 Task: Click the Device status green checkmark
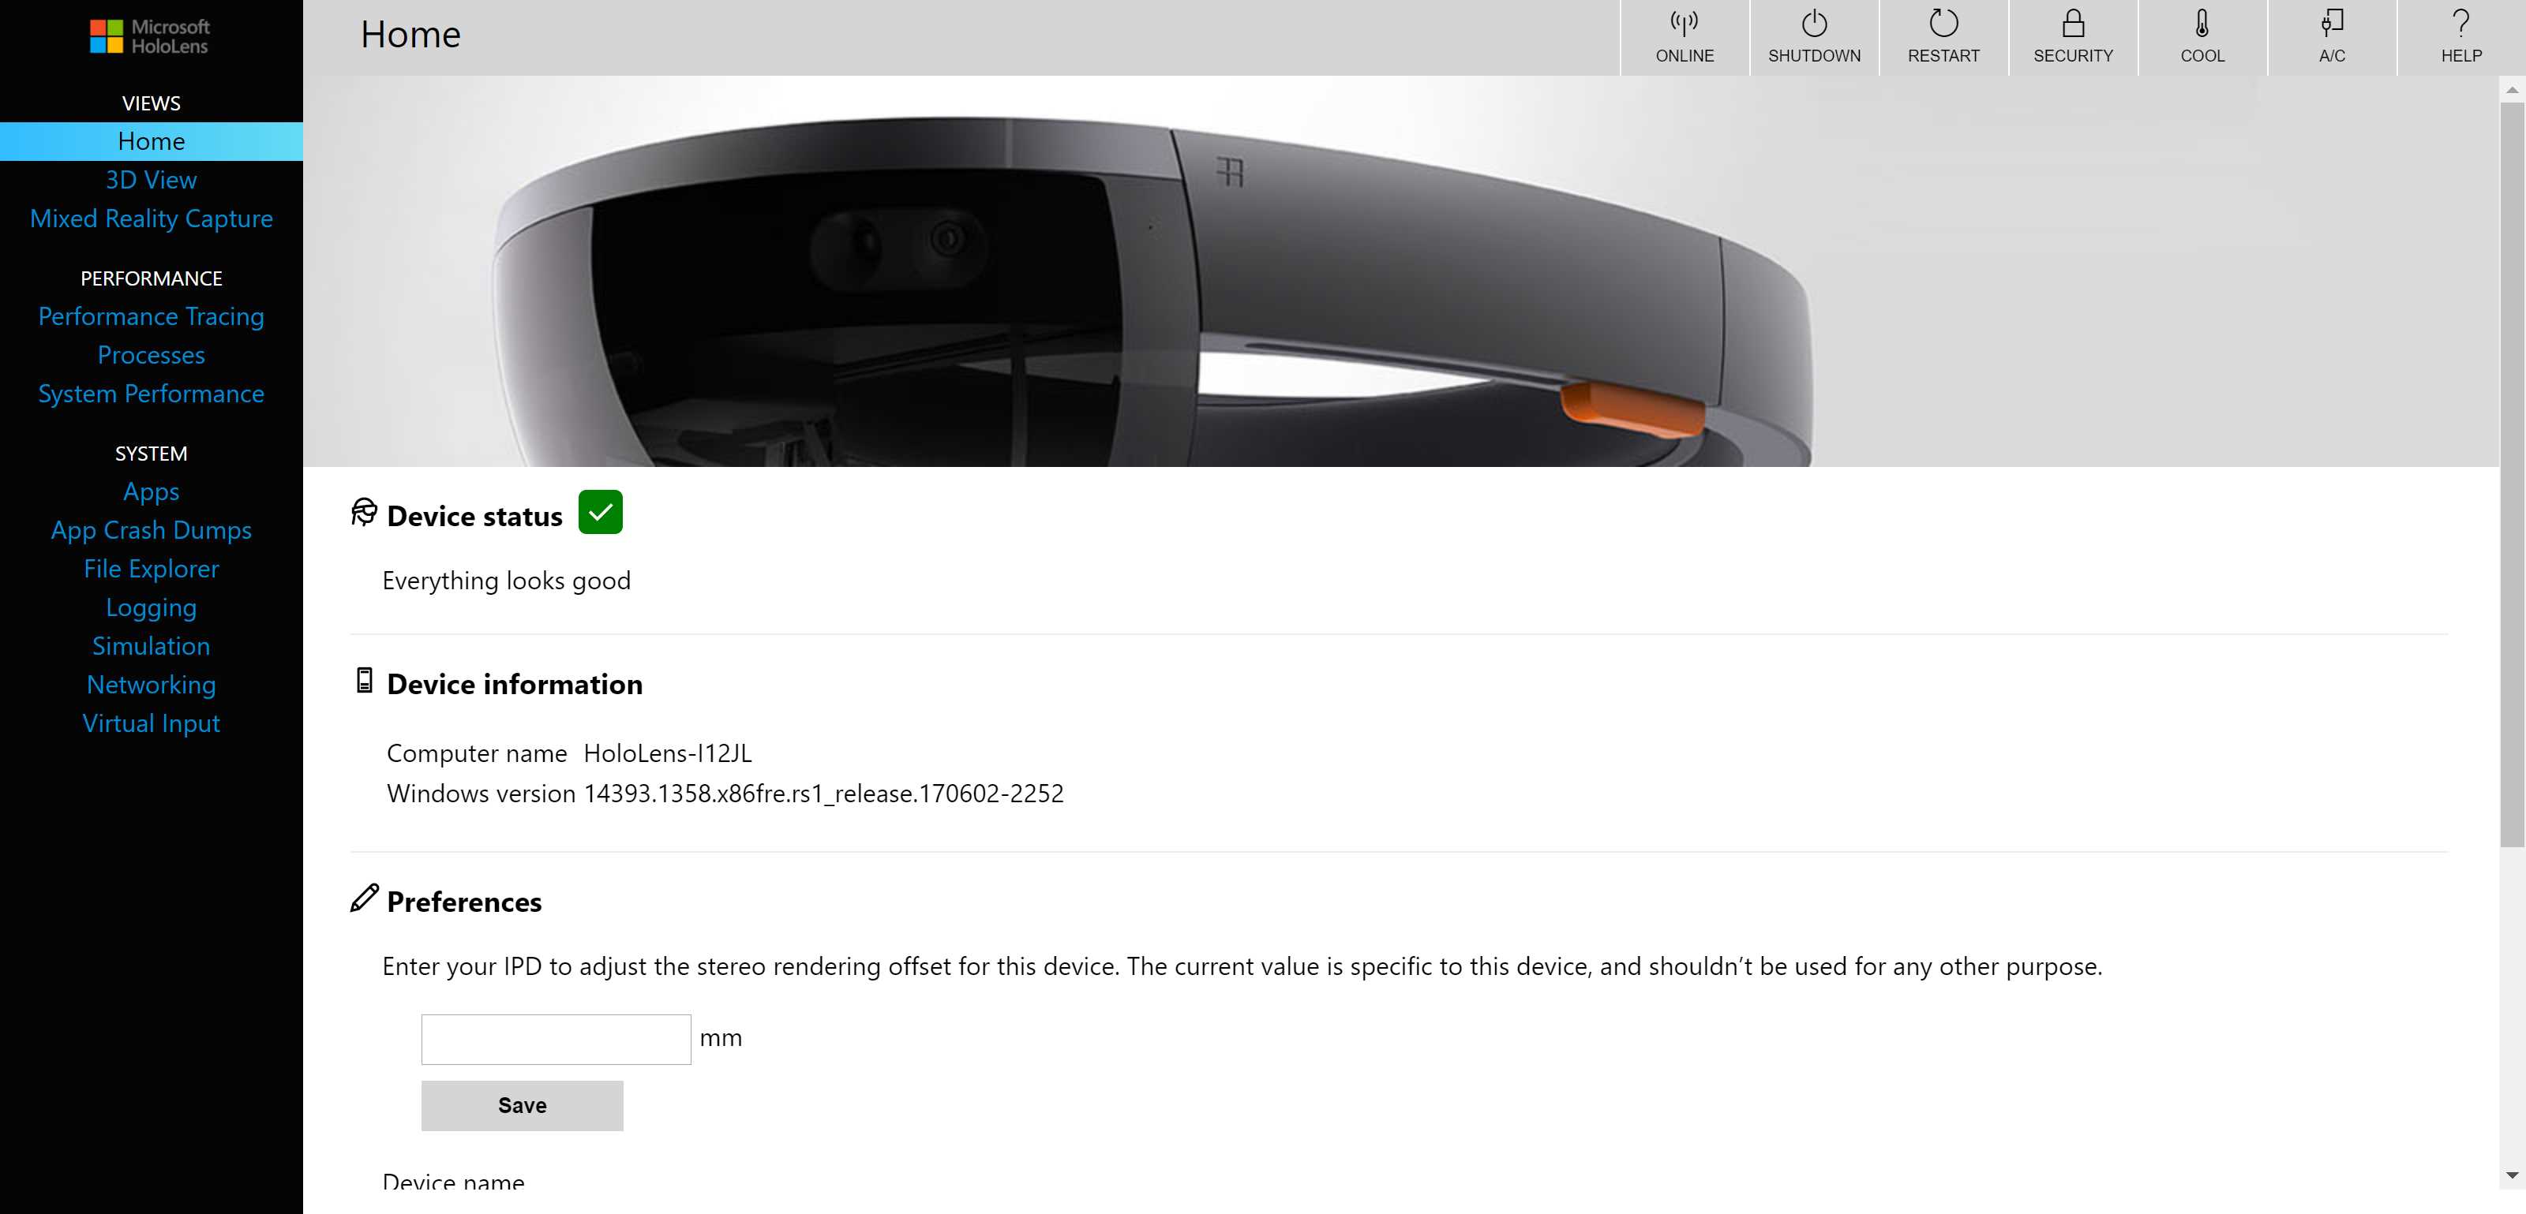point(601,511)
